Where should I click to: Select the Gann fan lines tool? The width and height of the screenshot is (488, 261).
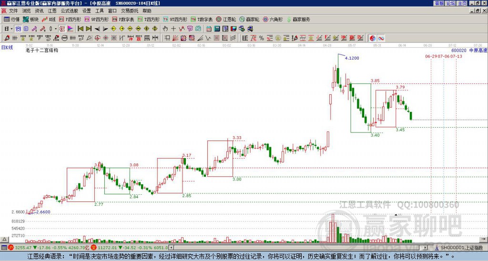(x=175, y=38)
